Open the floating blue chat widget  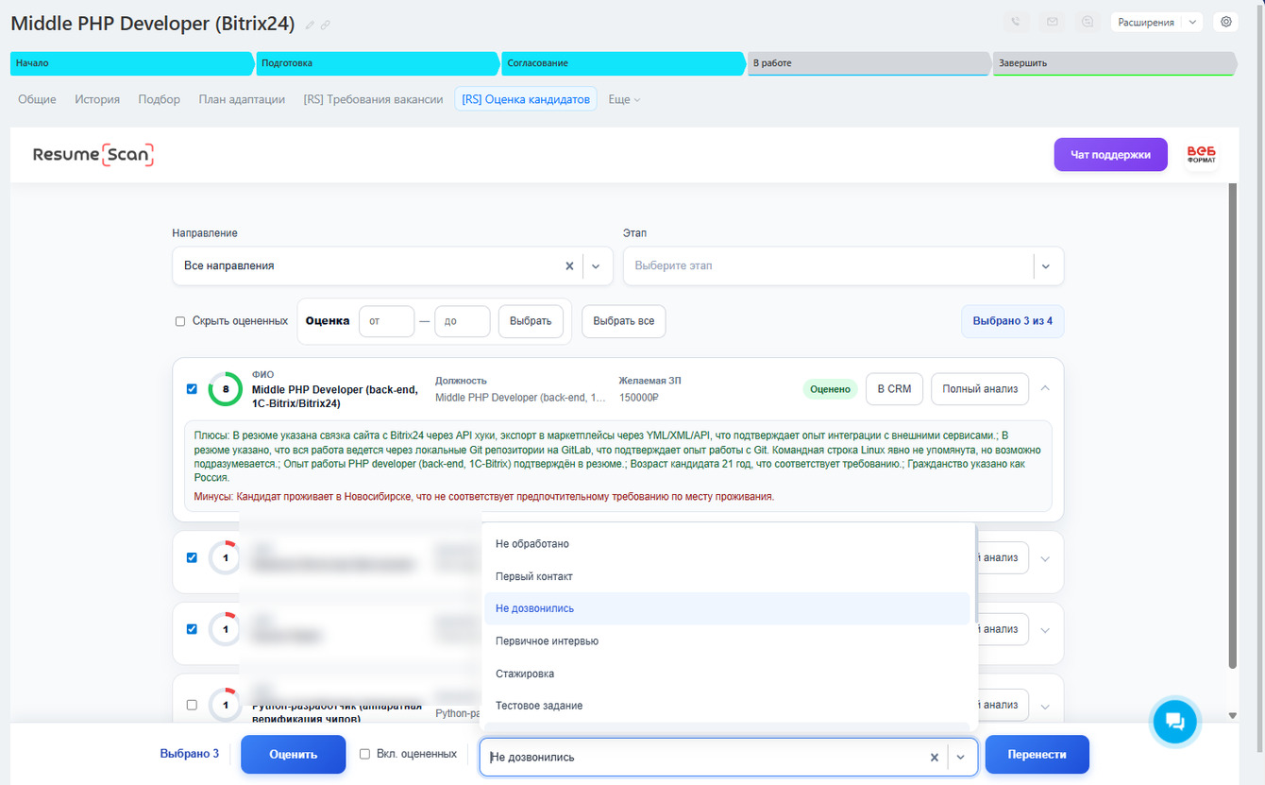pos(1174,723)
